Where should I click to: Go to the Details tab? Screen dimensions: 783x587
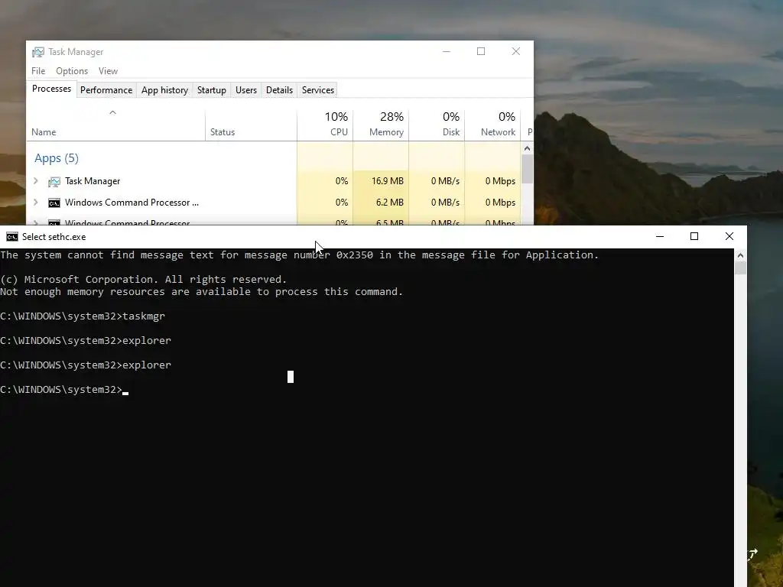point(279,90)
